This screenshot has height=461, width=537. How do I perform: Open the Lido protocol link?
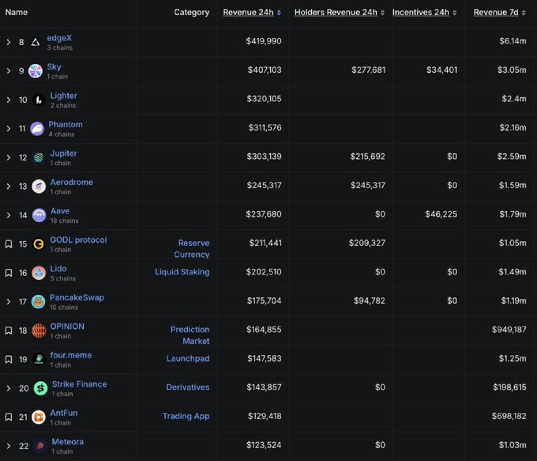[x=59, y=269]
